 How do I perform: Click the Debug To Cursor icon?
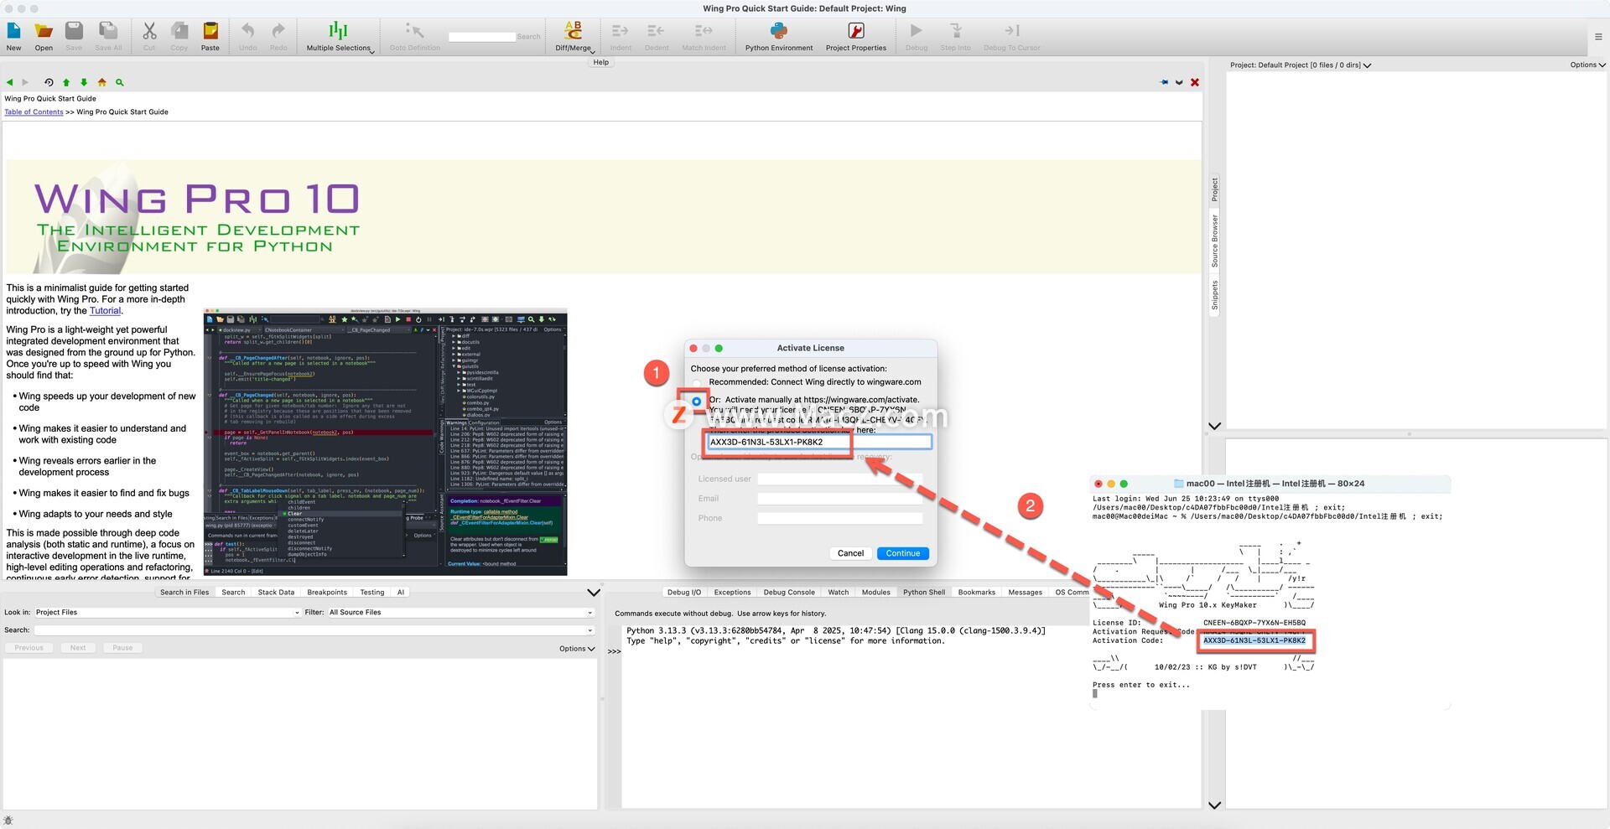[1012, 31]
